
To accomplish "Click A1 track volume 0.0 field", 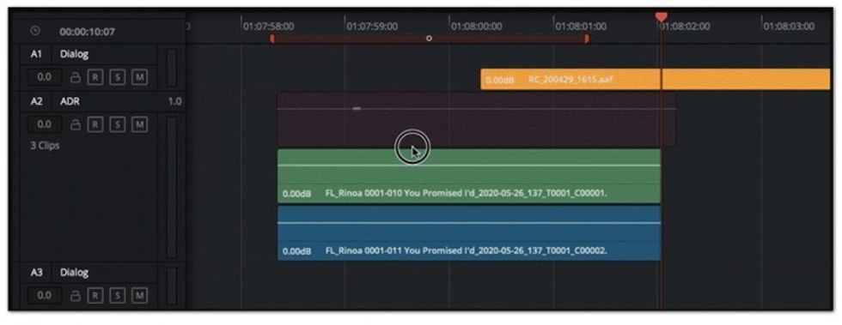I will point(44,77).
